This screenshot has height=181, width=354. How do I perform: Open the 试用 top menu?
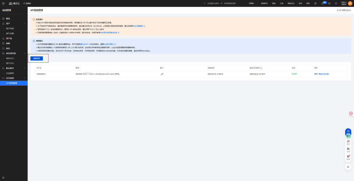300,3
